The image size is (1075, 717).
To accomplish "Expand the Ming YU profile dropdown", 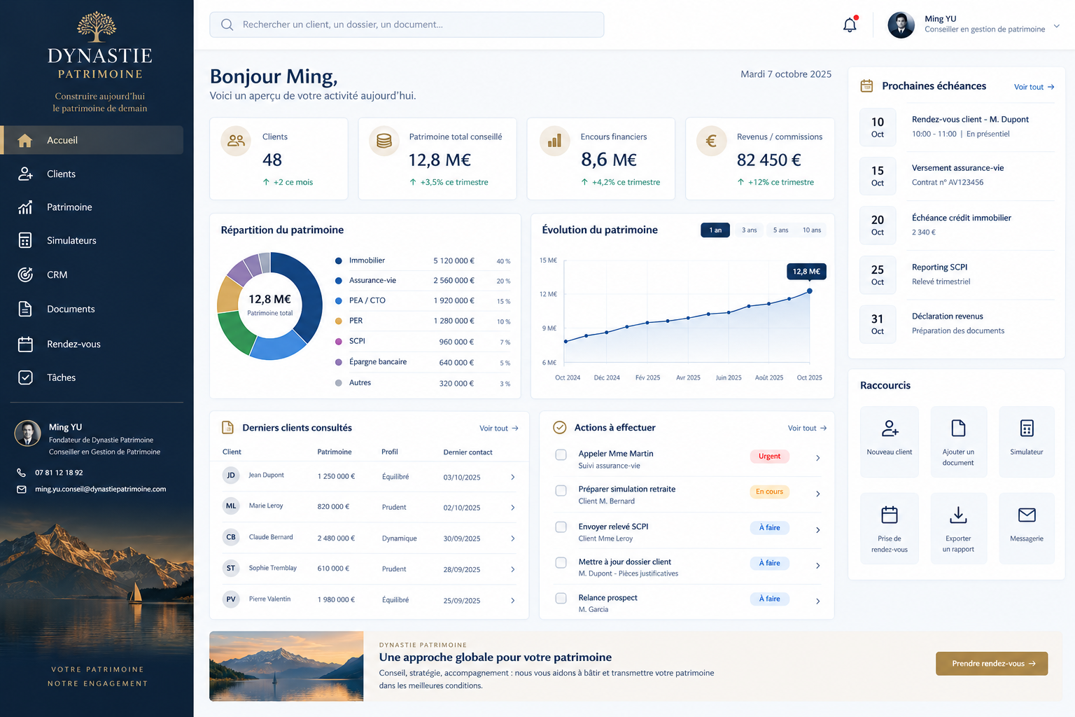I will tap(1056, 26).
